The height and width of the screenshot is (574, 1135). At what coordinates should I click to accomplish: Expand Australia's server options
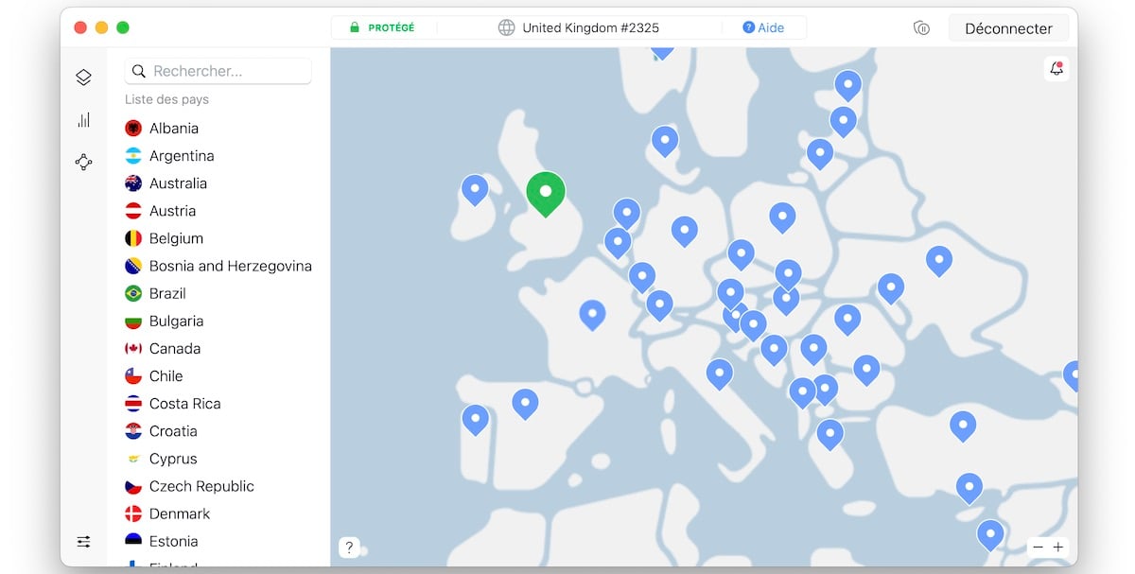179,183
